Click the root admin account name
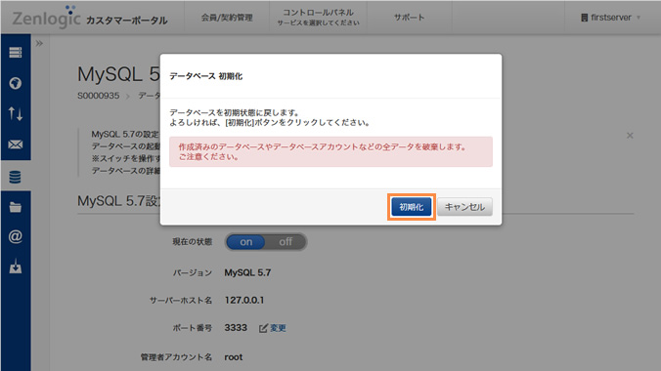Screen dimensions: 661x371 pyautogui.click(x=233, y=357)
